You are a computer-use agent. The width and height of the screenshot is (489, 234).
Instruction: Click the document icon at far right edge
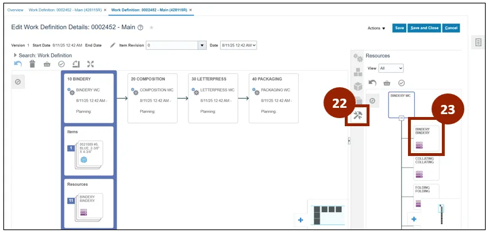(x=478, y=42)
